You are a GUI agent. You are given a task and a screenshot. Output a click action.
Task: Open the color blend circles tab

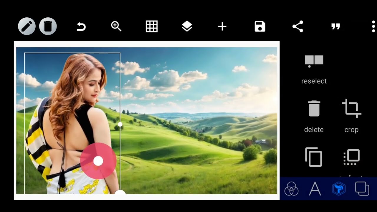click(292, 188)
